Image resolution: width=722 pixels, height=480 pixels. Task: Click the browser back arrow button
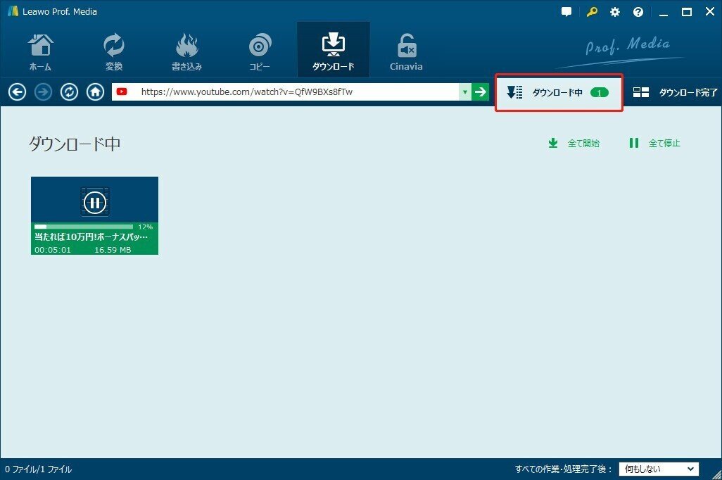coord(17,92)
